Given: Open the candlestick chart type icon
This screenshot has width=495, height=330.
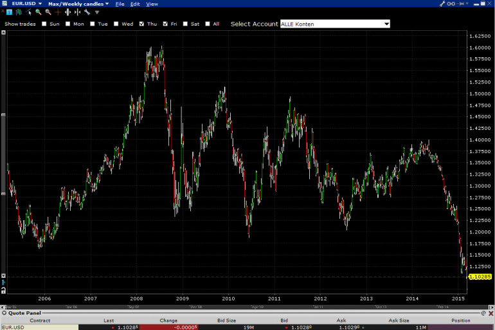Looking at the screenshot, I should (19, 12).
